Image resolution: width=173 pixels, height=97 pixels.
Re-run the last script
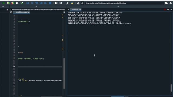tap(22, 3)
